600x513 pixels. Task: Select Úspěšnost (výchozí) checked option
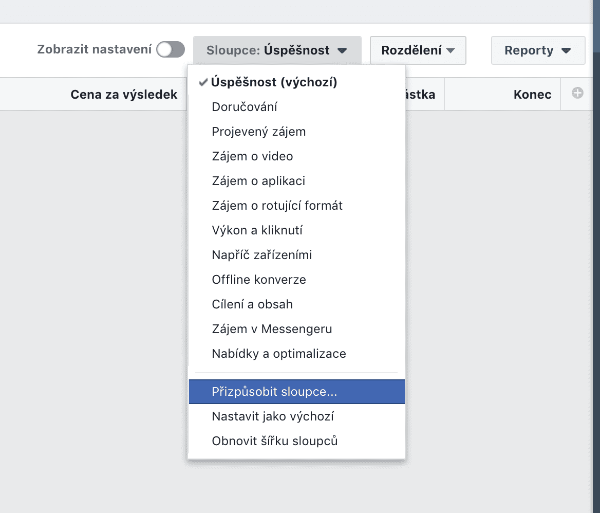tap(274, 82)
